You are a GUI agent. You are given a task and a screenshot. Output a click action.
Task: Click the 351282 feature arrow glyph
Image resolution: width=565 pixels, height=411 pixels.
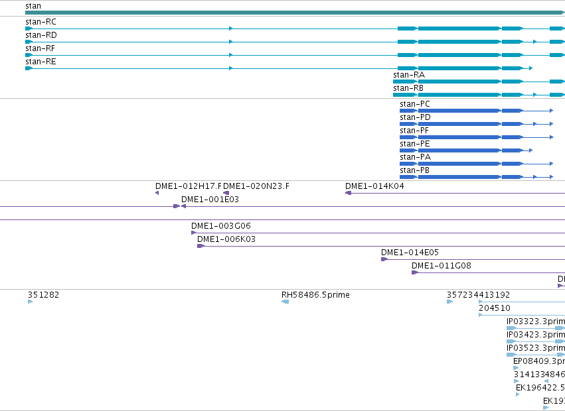[31, 302]
